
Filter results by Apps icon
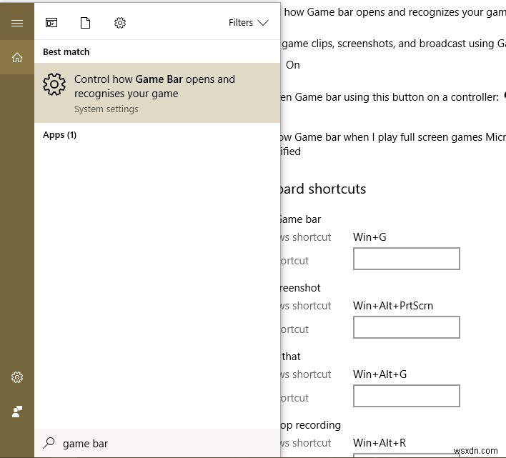51,23
